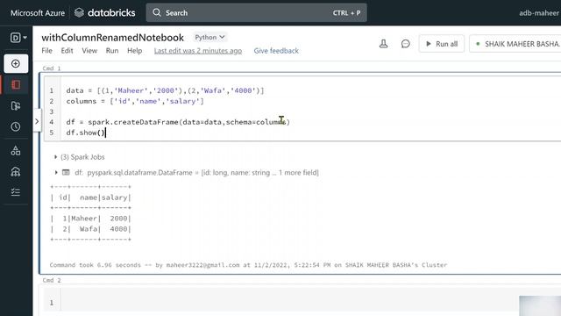Click code line 2 starting with columns =

pos(135,102)
